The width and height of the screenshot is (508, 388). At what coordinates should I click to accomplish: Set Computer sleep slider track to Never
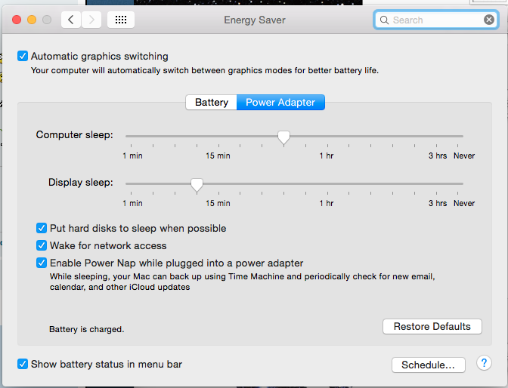point(458,136)
